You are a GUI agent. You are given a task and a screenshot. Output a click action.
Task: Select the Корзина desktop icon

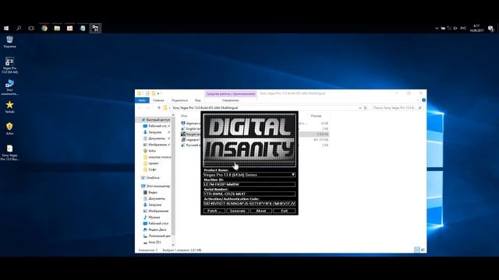10,42
